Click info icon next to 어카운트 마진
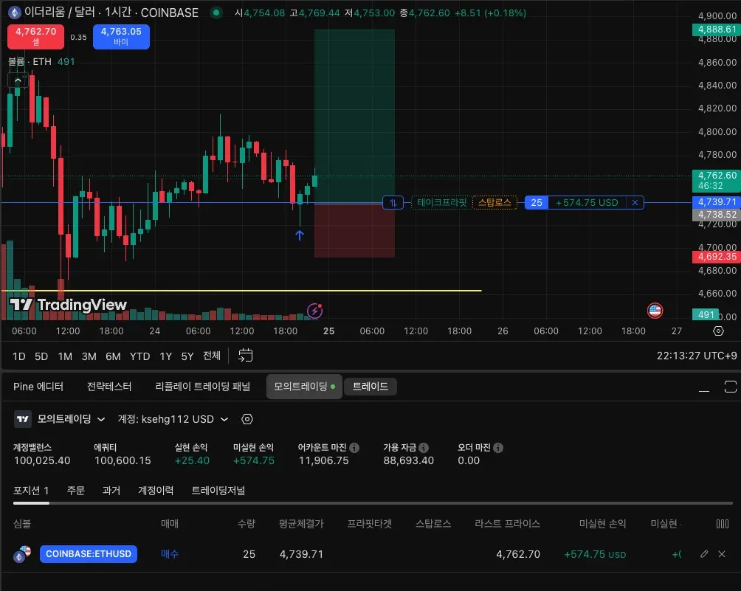This screenshot has height=591, width=741. 354,447
